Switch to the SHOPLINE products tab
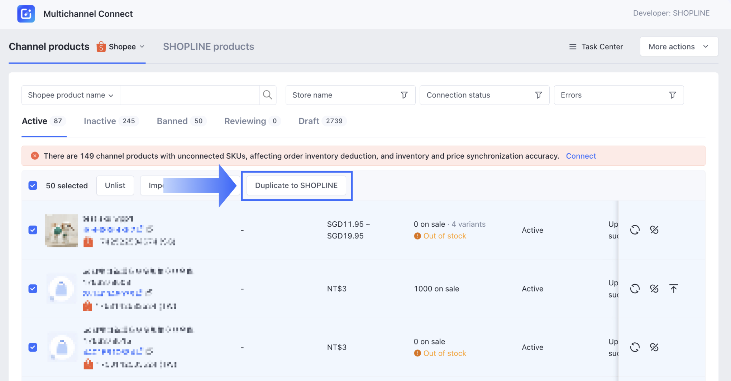Image resolution: width=731 pixels, height=381 pixels. tap(208, 47)
